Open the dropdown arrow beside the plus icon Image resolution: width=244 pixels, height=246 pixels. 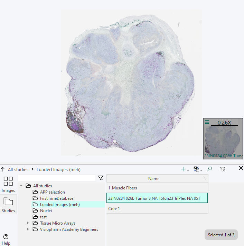click(188, 170)
